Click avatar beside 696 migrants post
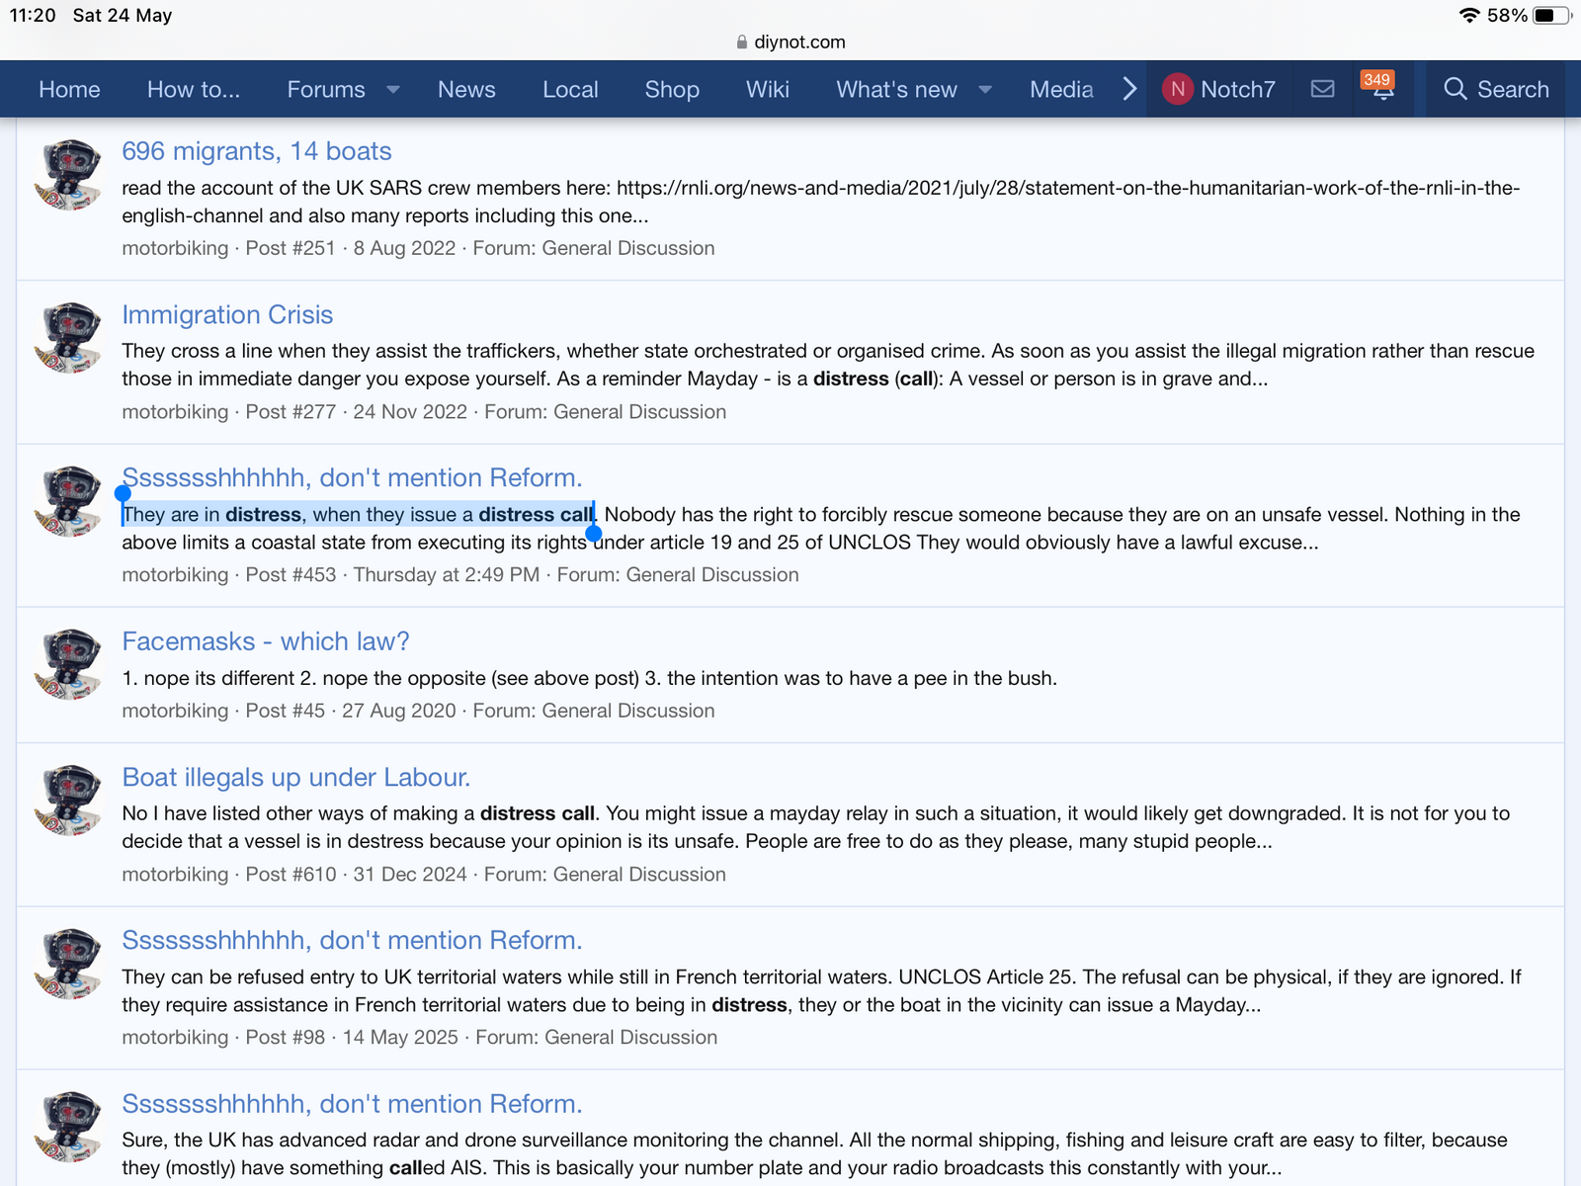Image resolution: width=1581 pixels, height=1186 pixels. point(68,175)
